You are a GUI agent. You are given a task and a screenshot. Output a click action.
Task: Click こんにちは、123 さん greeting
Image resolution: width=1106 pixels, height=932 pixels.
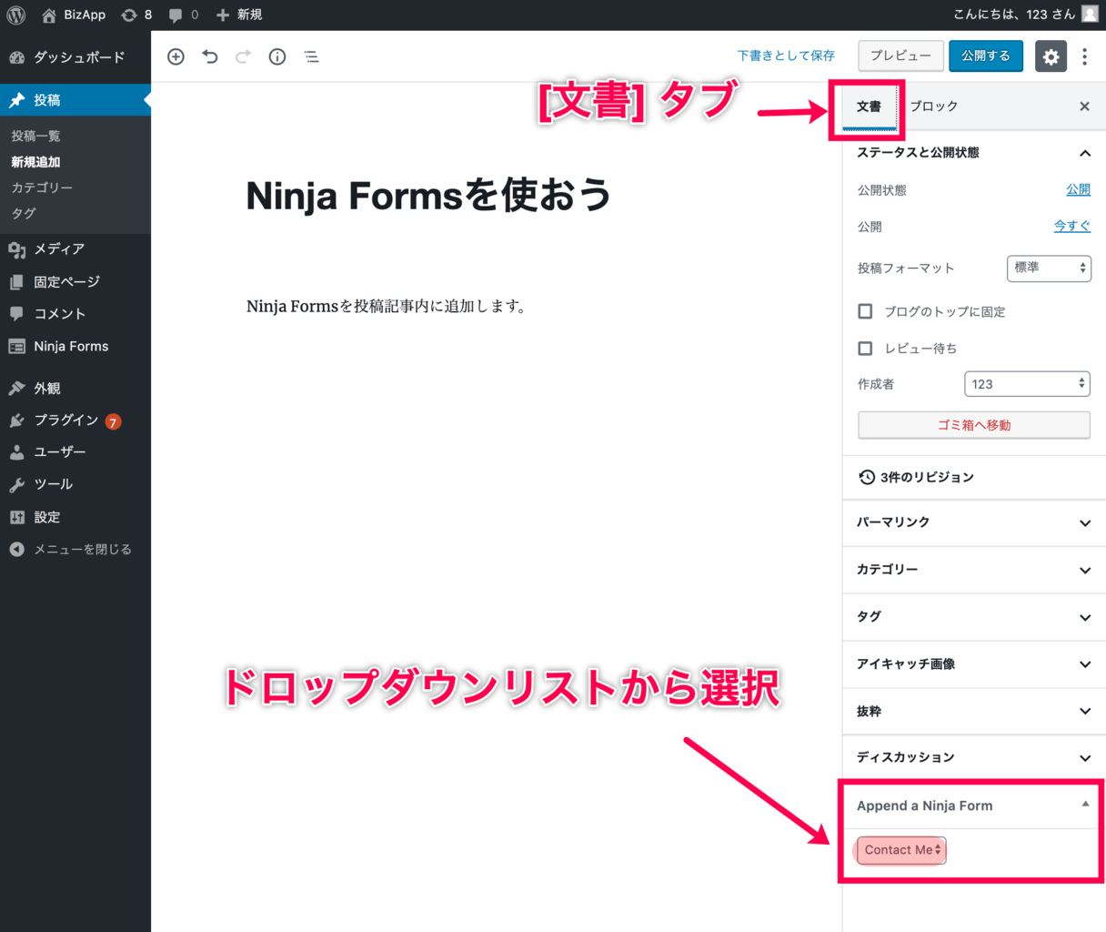pyautogui.click(x=1013, y=15)
